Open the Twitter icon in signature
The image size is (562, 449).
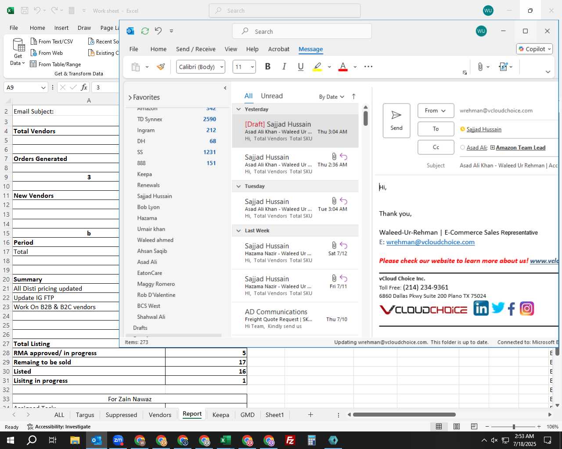point(498,308)
